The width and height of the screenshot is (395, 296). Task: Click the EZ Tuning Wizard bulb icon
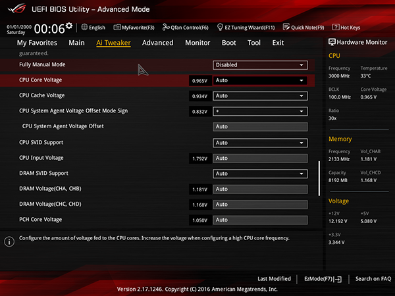(220, 27)
